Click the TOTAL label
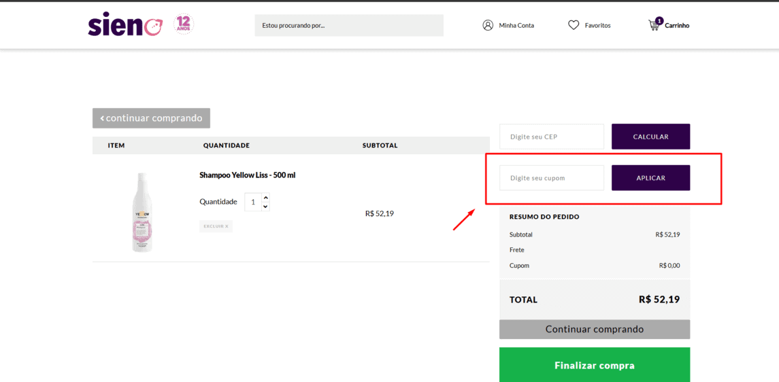Image resolution: width=779 pixels, height=382 pixels. point(523,300)
